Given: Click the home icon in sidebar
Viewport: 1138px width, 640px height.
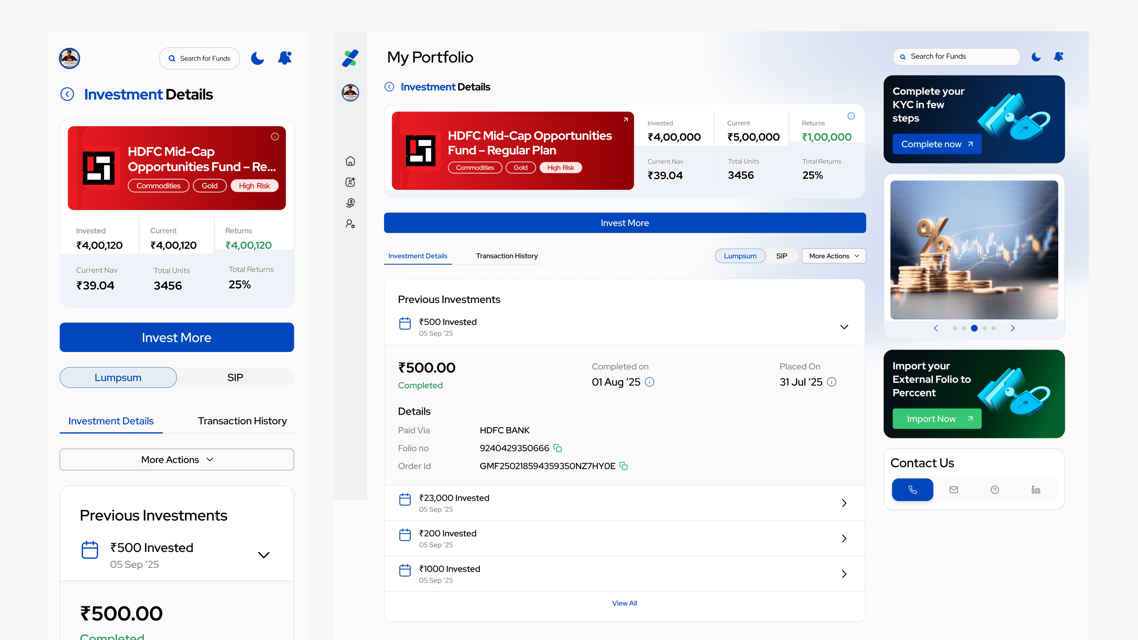Looking at the screenshot, I should [x=350, y=161].
